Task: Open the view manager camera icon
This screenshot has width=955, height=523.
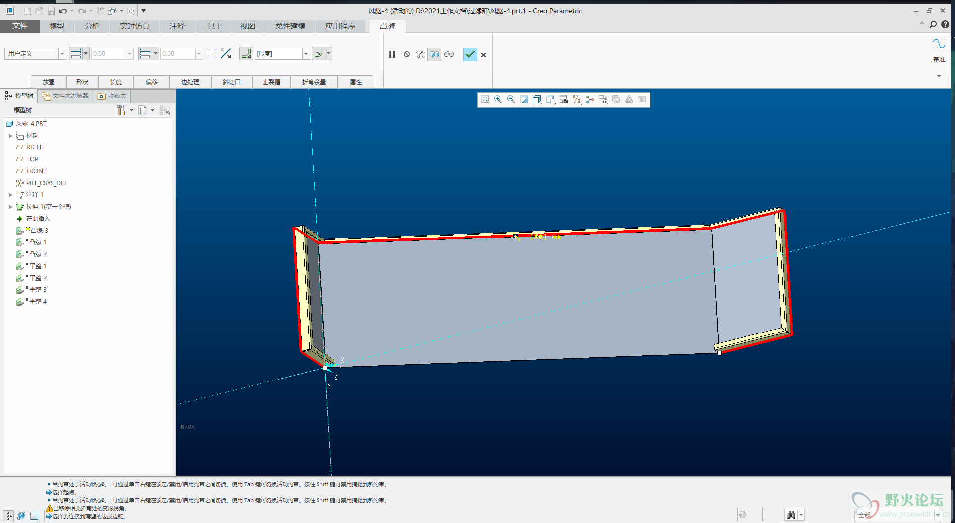Action: 564,99
